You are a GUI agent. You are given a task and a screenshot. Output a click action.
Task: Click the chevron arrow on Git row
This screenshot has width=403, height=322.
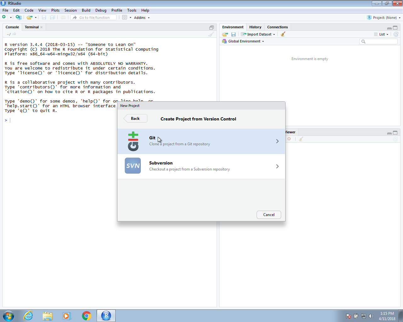277,141
